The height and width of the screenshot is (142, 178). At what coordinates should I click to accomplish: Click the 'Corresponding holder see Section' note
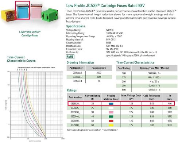(x=92, y=130)
